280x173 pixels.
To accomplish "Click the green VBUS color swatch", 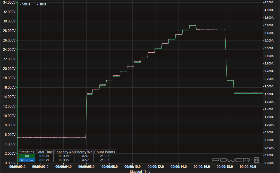I will pos(20,4).
